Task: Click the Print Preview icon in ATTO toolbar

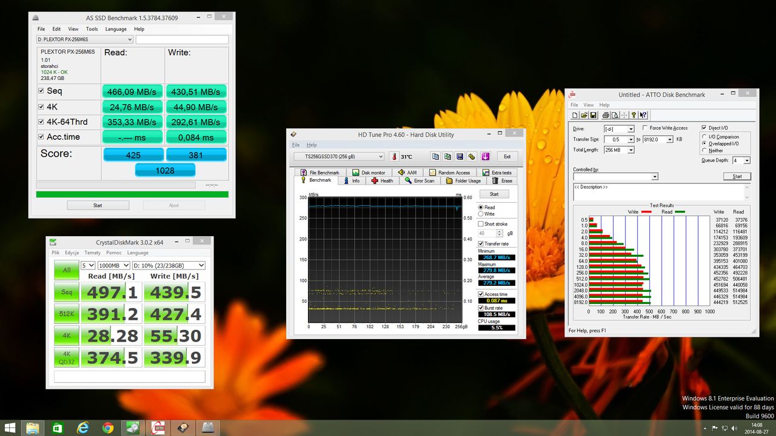Action: [x=615, y=115]
